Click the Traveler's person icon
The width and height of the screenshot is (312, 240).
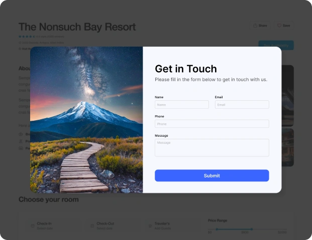pos(150,226)
